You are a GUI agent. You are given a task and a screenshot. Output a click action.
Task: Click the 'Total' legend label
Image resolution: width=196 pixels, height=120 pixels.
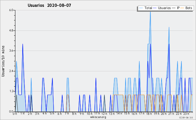[x=148, y=8]
